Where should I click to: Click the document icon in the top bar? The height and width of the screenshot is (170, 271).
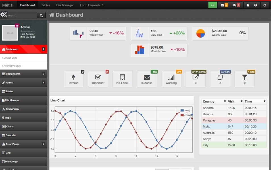pos(249,5)
